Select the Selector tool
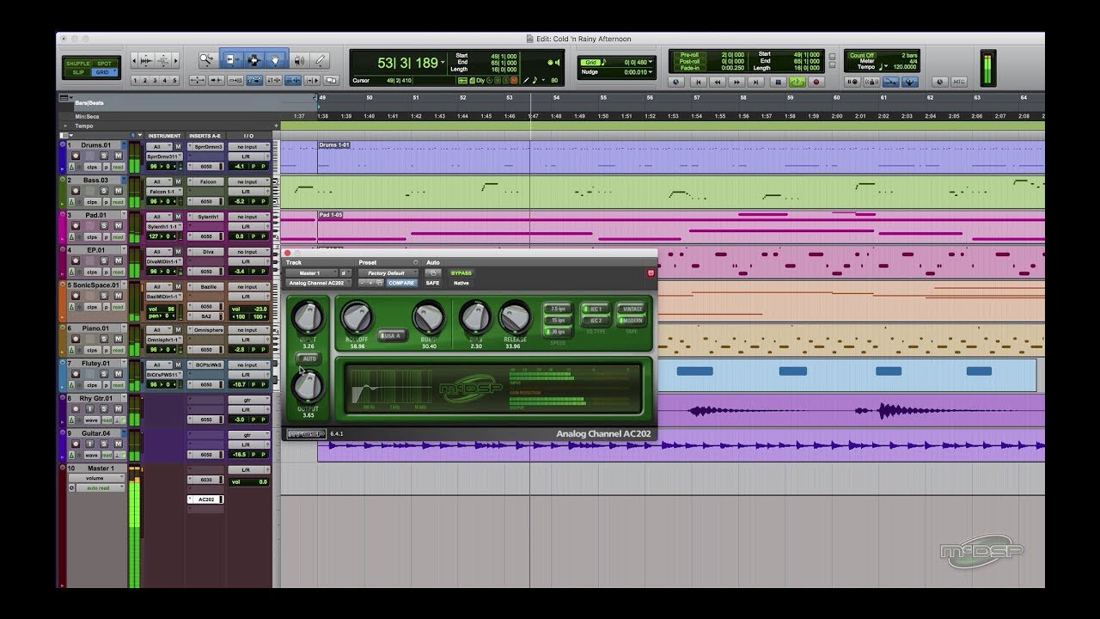The height and width of the screenshot is (619, 1100). point(254,59)
